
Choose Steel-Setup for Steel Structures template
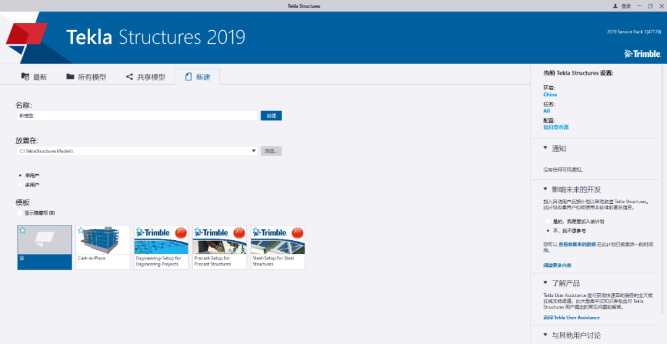(x=278, y=248)
